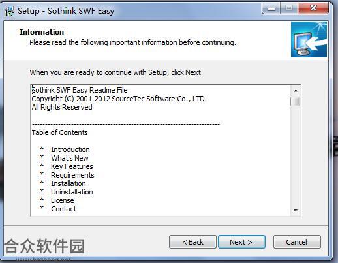Viewport: 338px width, 263px height.
Task: Click 'Key Features' in the contents list
Action: [x=72, y=166]
